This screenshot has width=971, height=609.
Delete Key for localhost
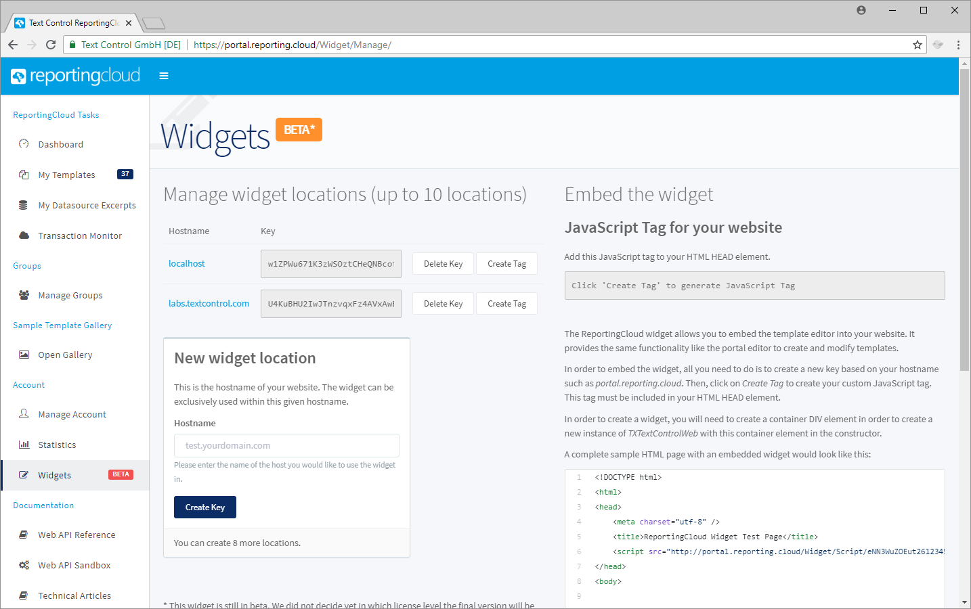tap(444, 264)
